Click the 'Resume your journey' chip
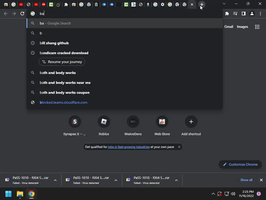Viewport: 266px width, 200px height. [62, 62]
